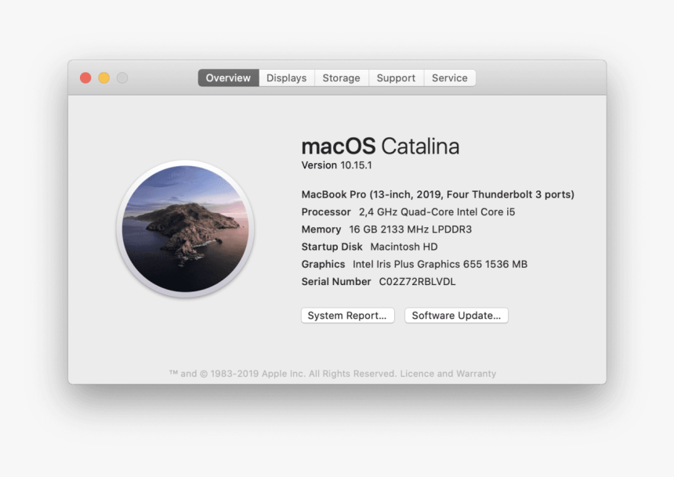The image size is (674, 477).
Task: Click the Serial Number label
Action: (x=336, y=281)
